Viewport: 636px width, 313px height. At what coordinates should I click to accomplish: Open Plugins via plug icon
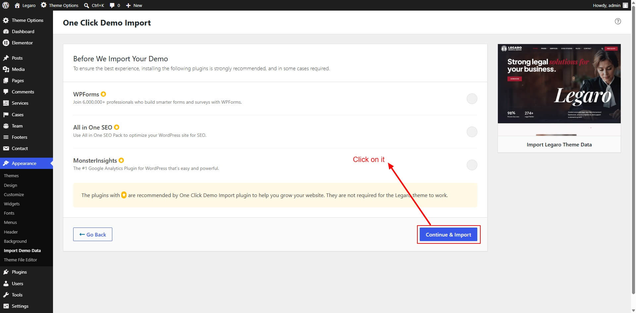pos(6,272)
